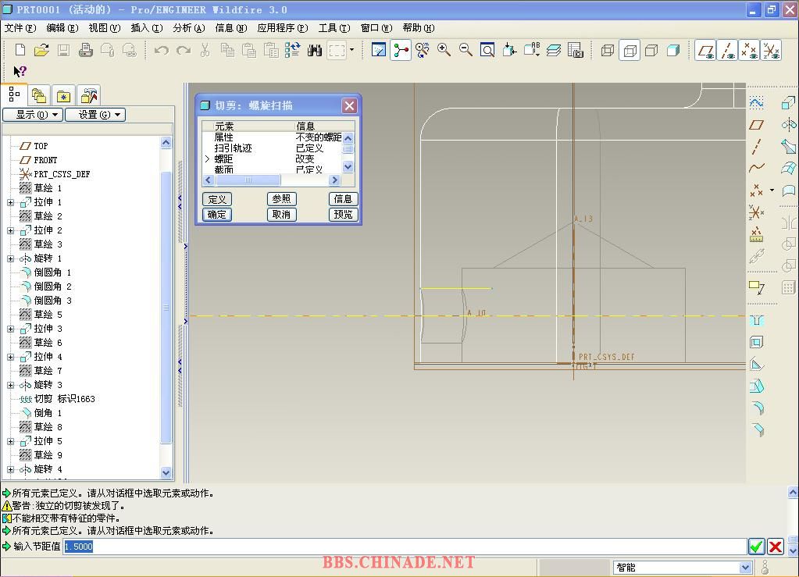Select the Draft tool icon
799x577 pixels.
pos(757,365)
